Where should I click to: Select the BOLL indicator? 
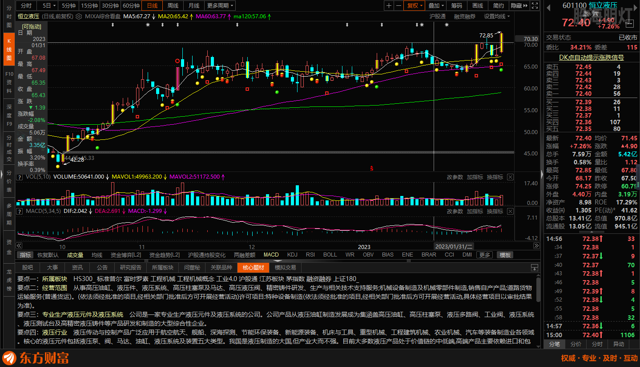(x=330, y=255)
